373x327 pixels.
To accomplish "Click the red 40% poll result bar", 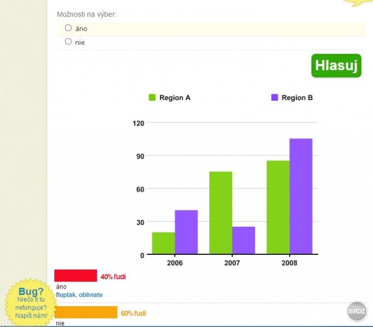I will click(76, 276).
